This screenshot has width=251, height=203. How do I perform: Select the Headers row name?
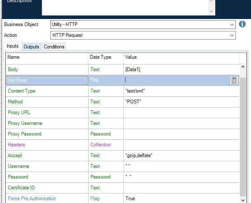tap(17, 145)
